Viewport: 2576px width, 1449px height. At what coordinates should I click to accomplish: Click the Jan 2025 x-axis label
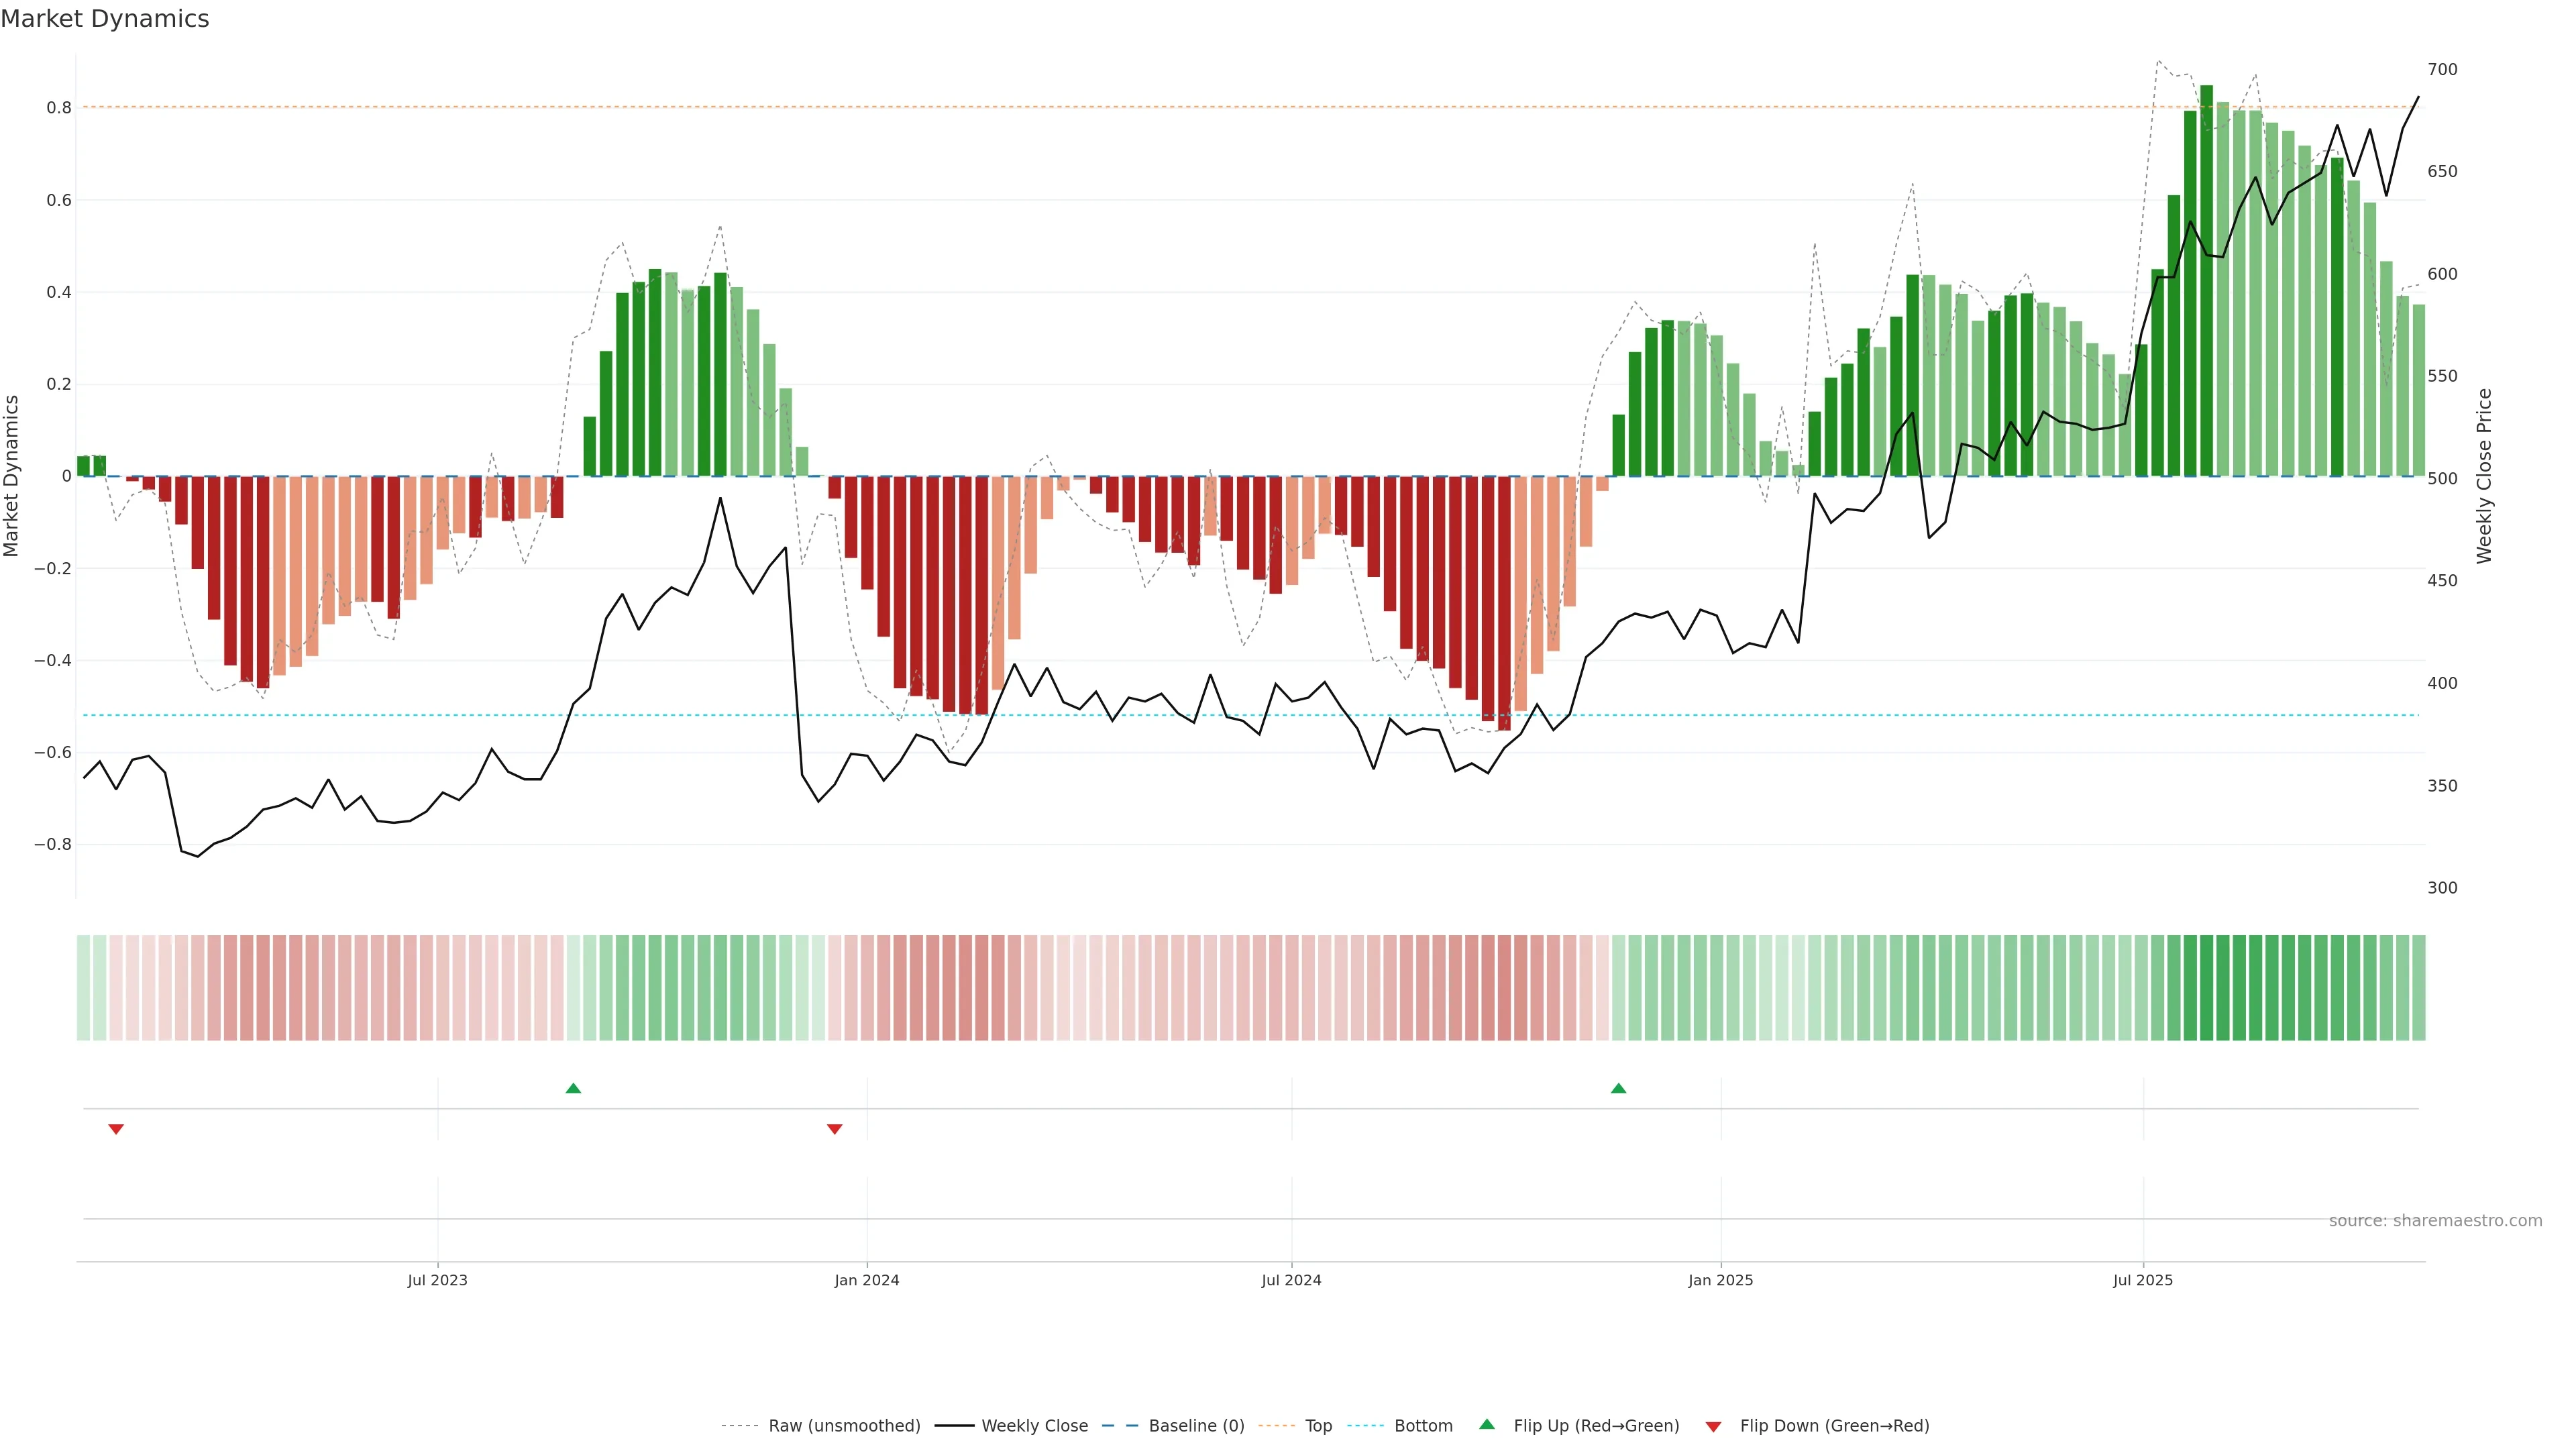point(1720,1280)
